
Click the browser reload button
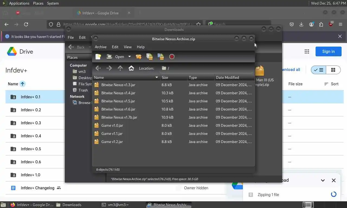click(26, 24)
